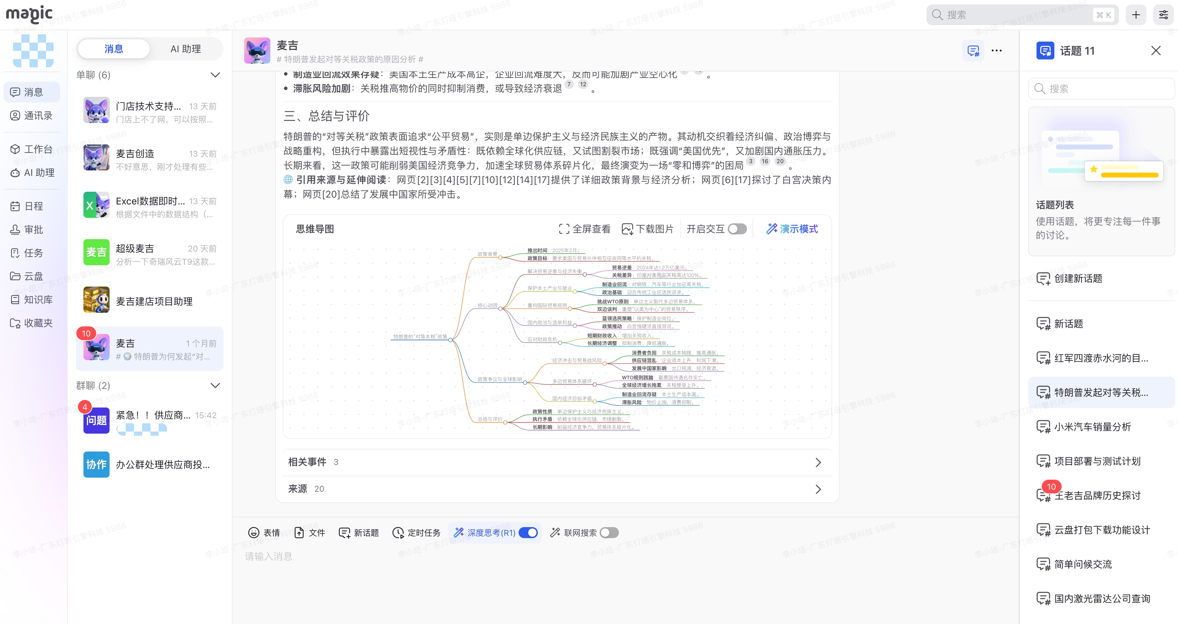Viewport: 1178px width, 624px height.
Task: Open the topic list icon in chat header
Action: tap(973, 51)
